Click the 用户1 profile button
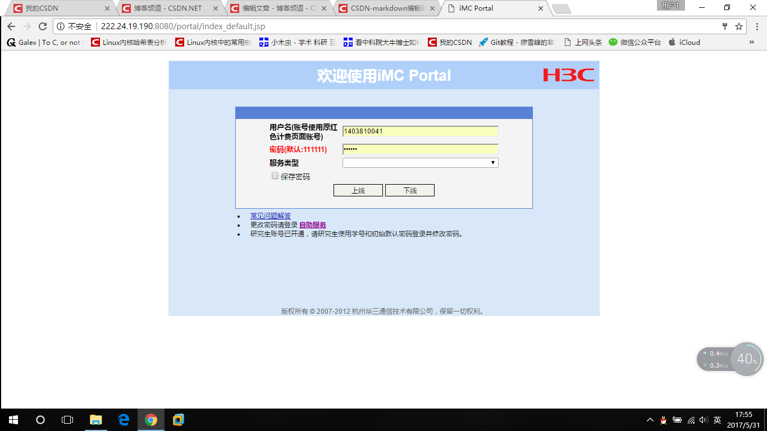Viewport: 767px width, 431px height. click(x=670, y=6)
